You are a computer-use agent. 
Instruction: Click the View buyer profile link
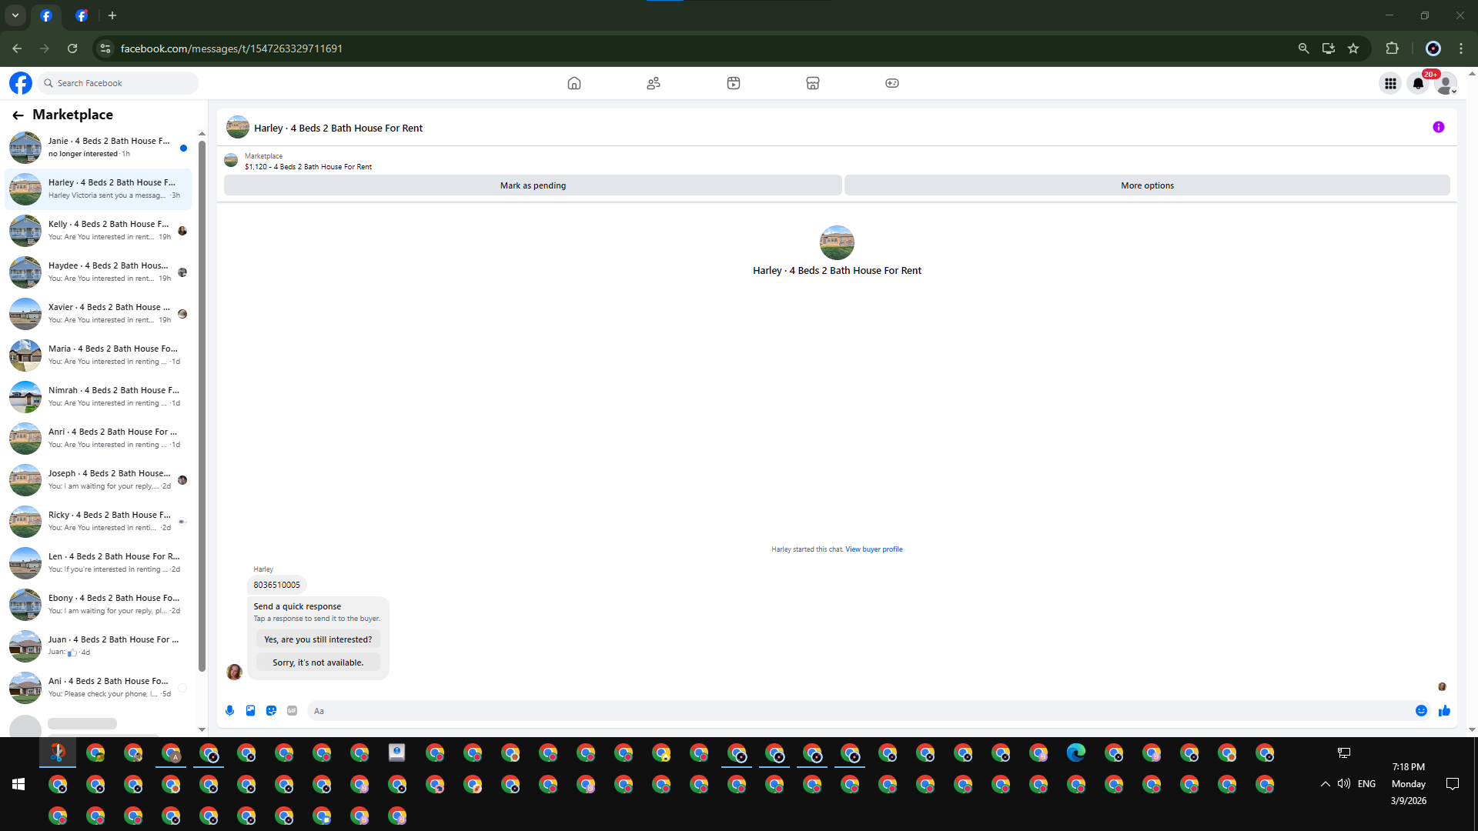point(874,549)
